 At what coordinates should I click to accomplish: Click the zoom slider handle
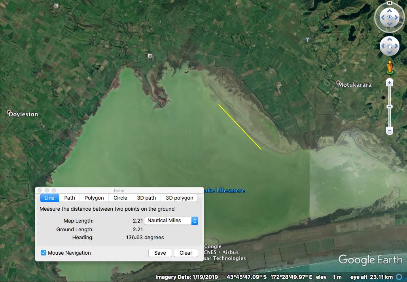(390, 107)
